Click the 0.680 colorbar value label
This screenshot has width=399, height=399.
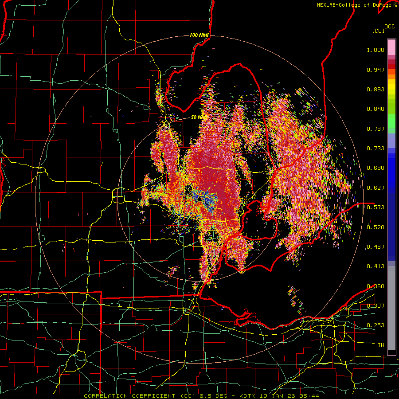[x=376, y=168]
